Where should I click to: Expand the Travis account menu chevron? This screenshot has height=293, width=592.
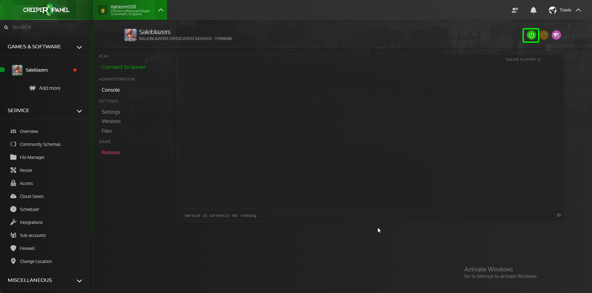578,10
